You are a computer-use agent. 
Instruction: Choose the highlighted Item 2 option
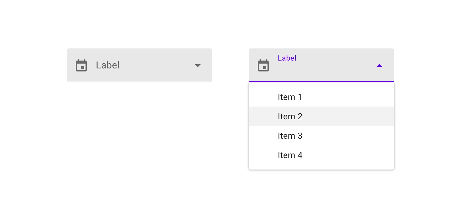(x=290, y=117)
